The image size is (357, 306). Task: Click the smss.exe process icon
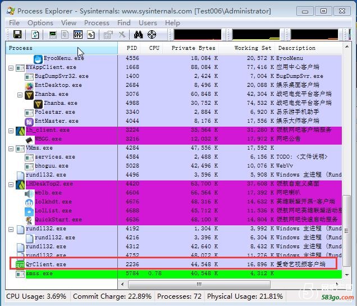[x=20, y=274]
